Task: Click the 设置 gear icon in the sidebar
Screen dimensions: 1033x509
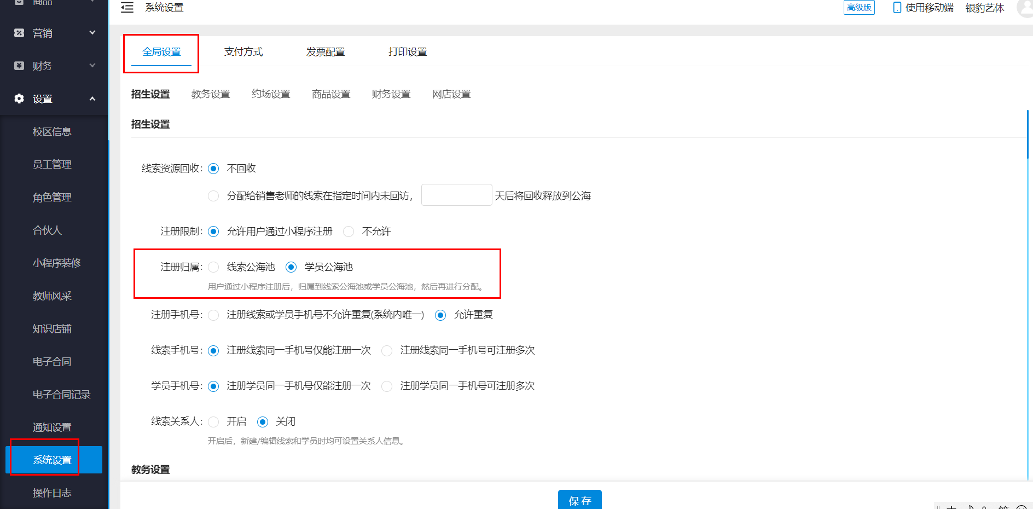Action: click(19, 99)
